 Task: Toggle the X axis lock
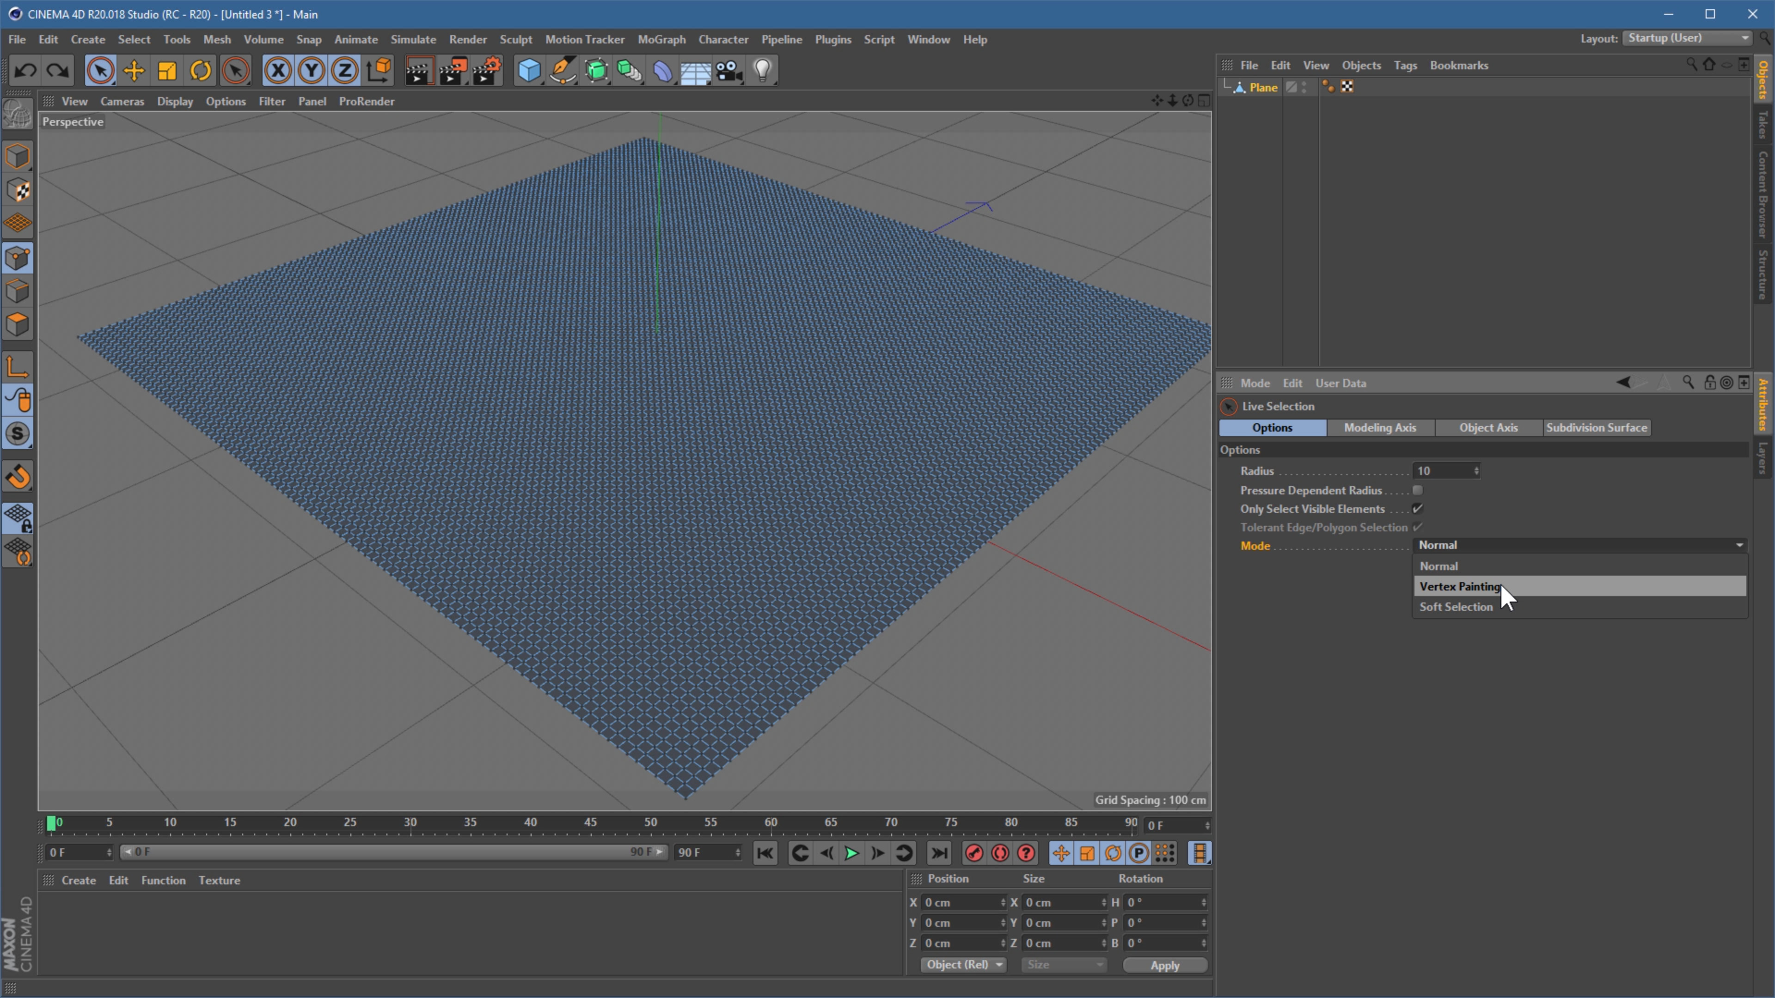pyautogui.click(x=278, y=70)
